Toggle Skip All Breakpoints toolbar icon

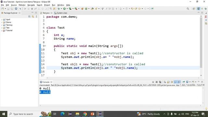point(20,9)
